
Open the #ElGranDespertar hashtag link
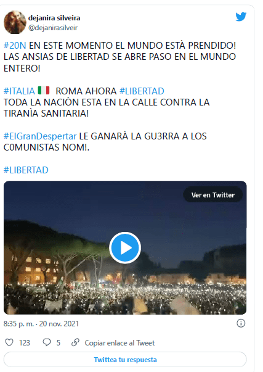tap(40, 136)
